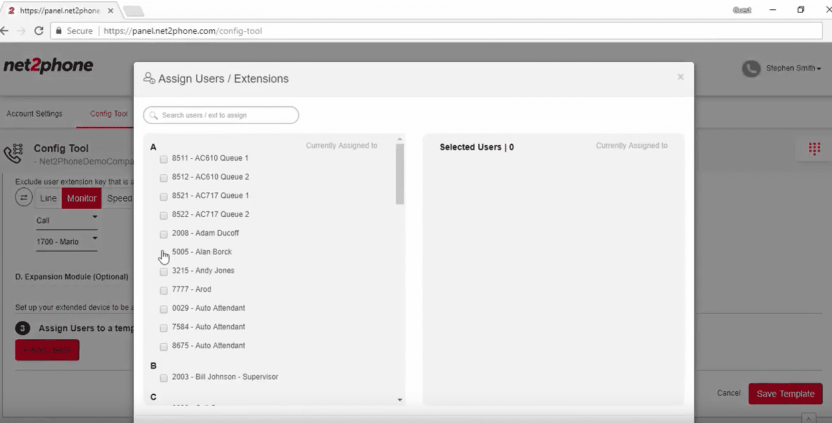Open the Stephen Smith account dropdown
832x423 pixels.
click(x=793, y=69)
